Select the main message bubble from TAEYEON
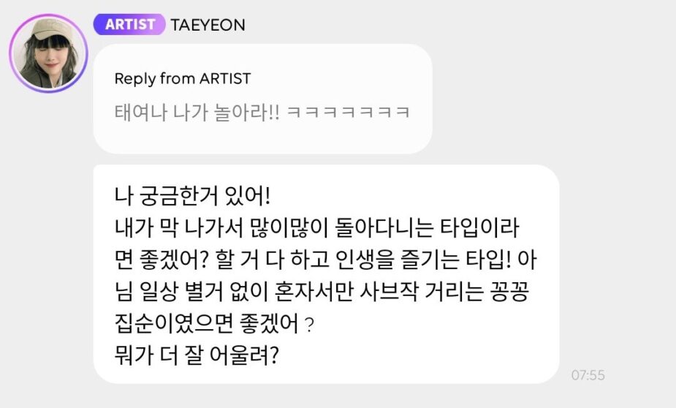The image size is (676, 408). pyautogui.click(x=327, y=274)
